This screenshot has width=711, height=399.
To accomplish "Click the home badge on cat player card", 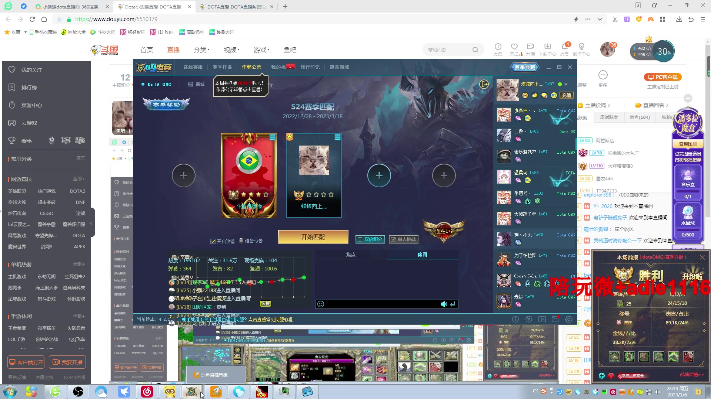I will pos(290,137).
